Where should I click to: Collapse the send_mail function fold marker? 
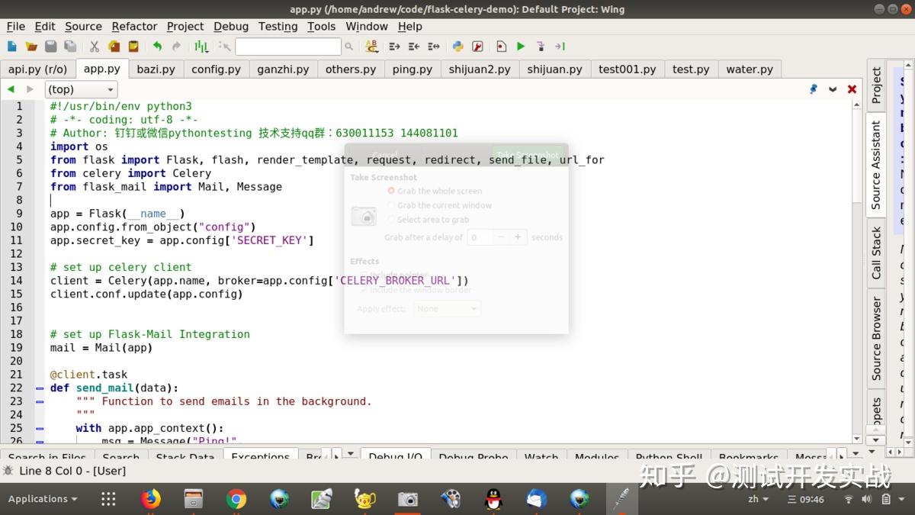coord(39,388)
